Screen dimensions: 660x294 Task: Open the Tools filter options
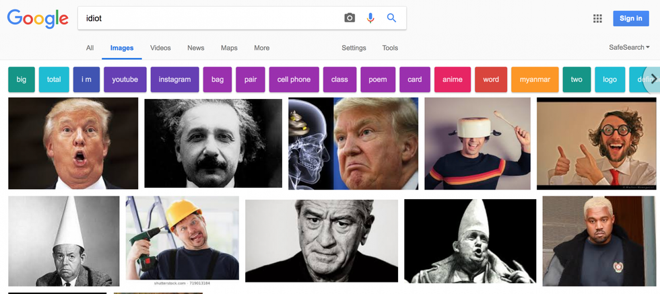(x=390, y=48)
